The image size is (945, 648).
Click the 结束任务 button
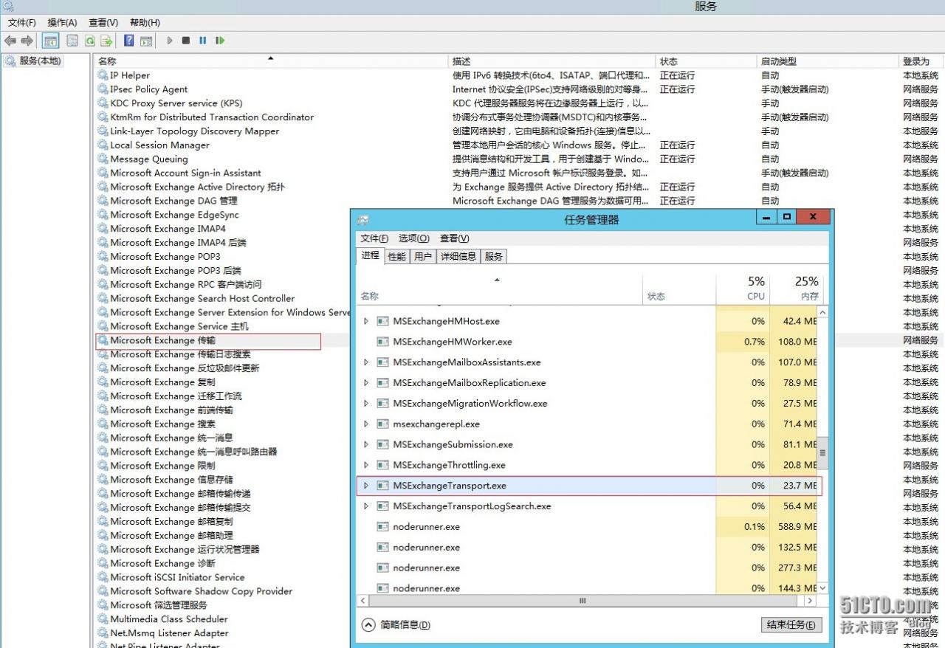(x=791, y=625)
